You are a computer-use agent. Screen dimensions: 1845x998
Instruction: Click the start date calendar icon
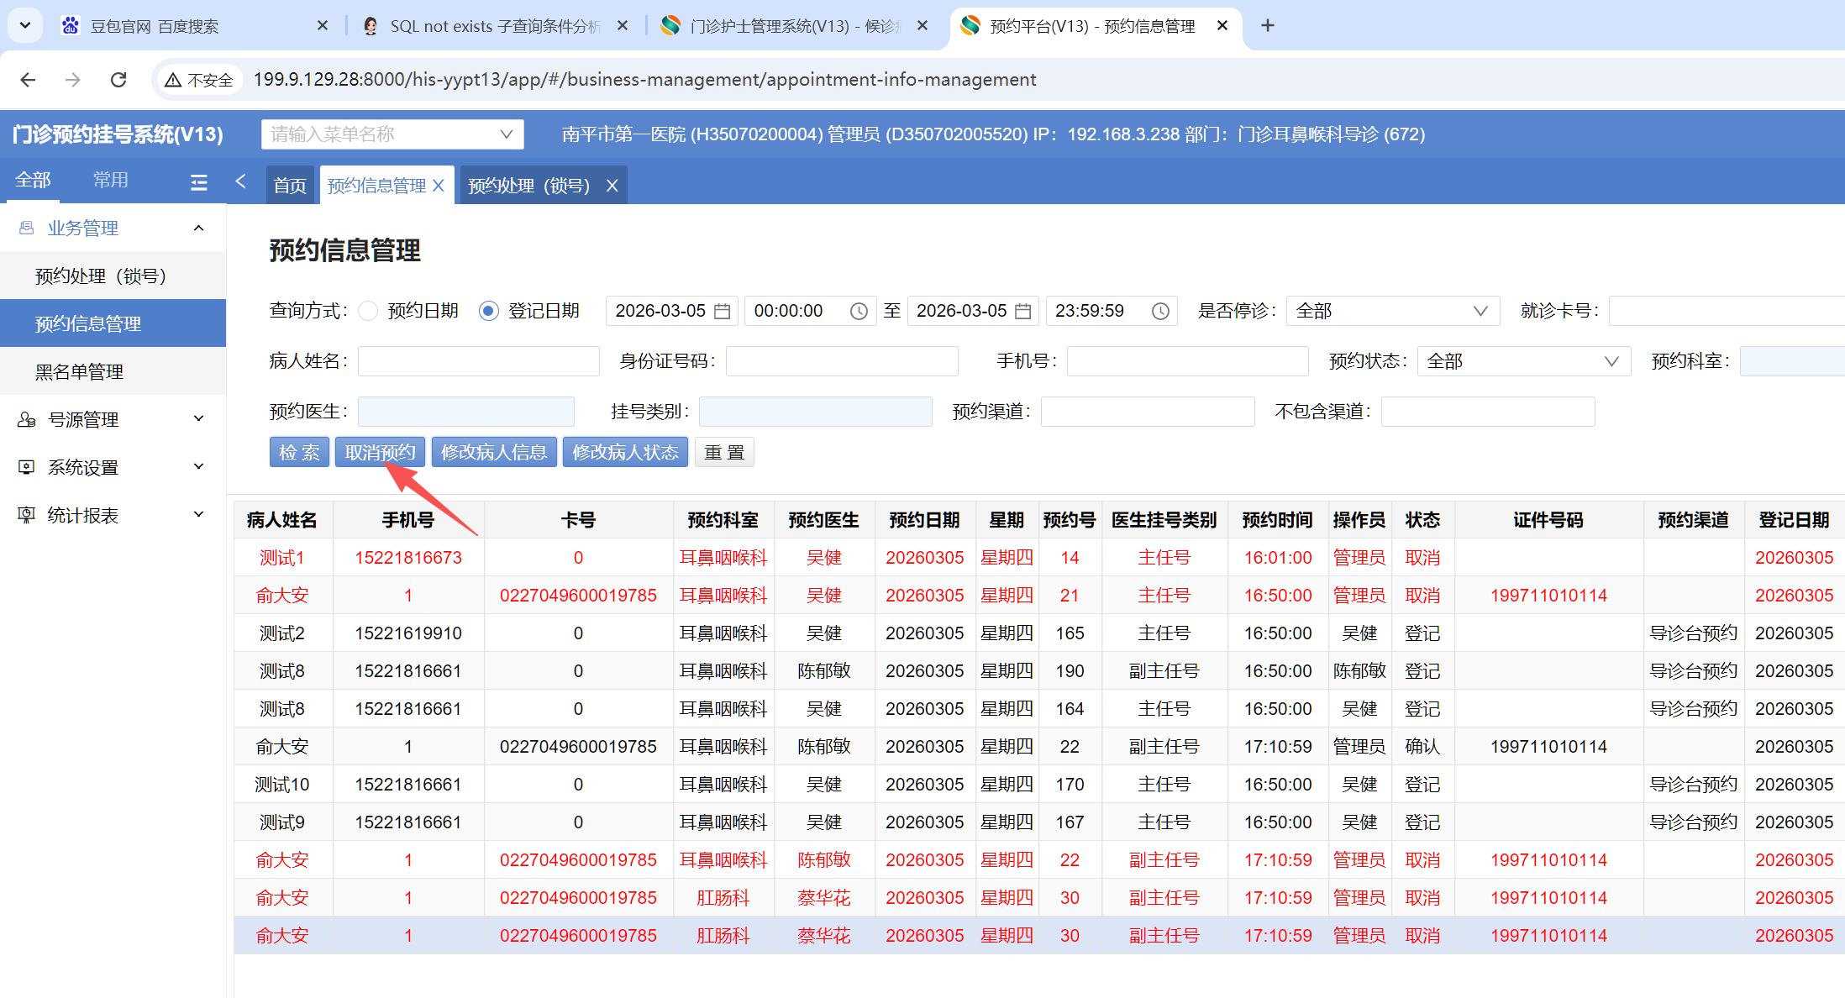click(x=722, y=312)
